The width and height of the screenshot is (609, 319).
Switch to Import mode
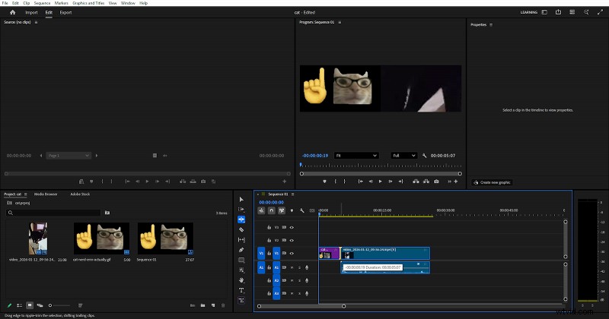[x=31, y=12]
